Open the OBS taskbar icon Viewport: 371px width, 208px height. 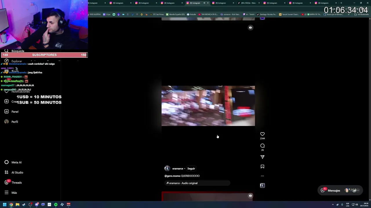[30, 205]
